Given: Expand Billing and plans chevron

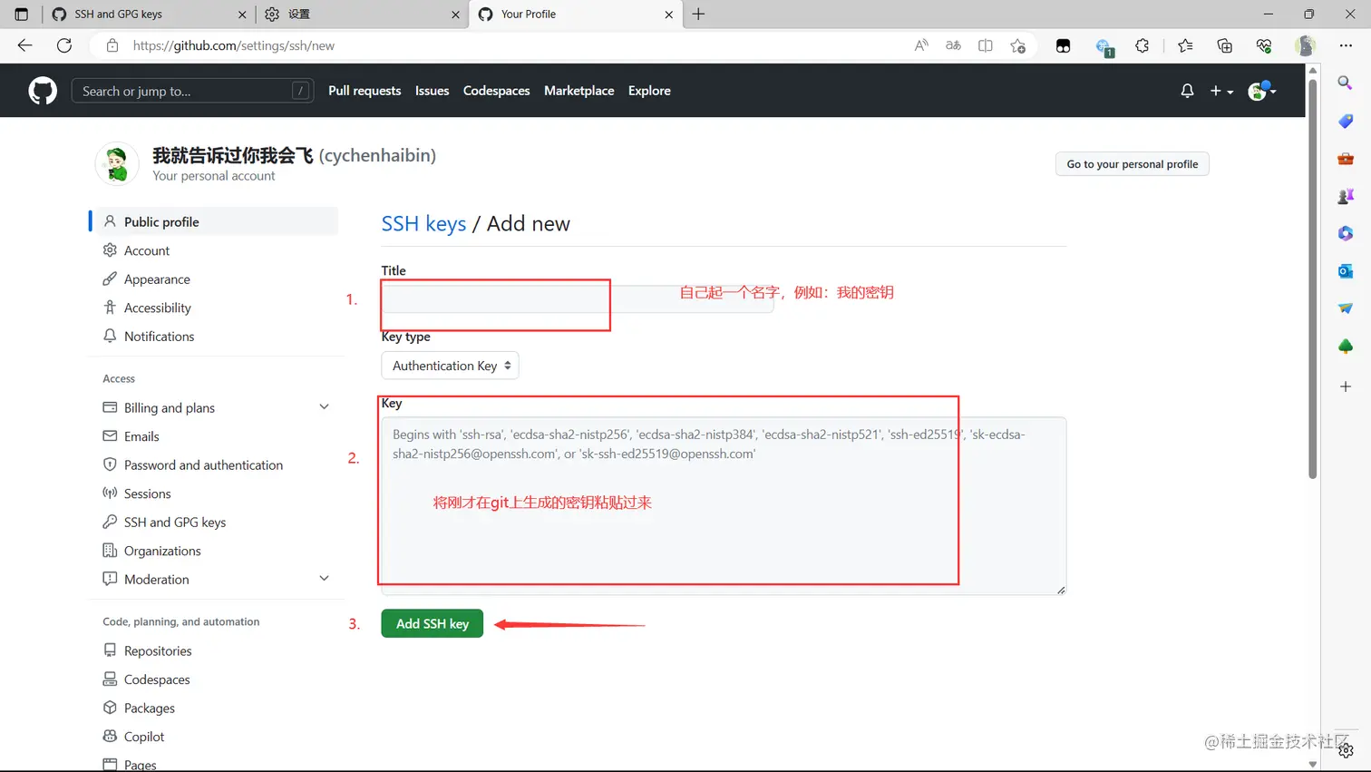Looking at the screenshot, I should tap(324, 407).
